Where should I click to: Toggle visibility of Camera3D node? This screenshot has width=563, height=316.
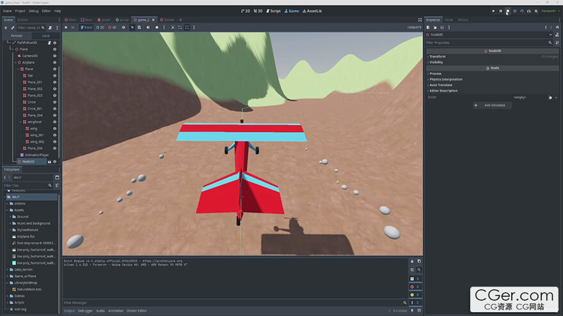tap(54, 56)
